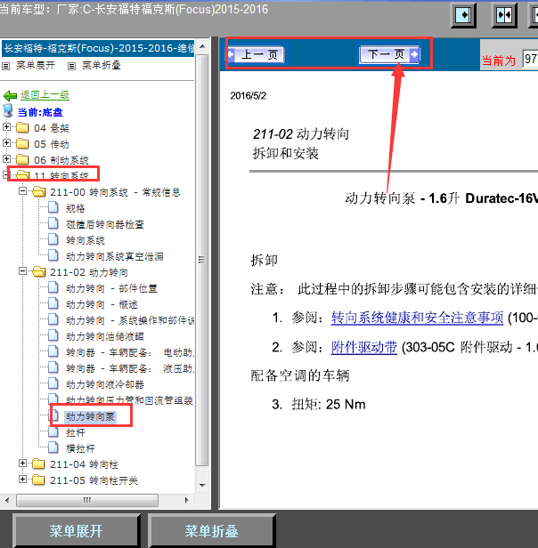This screenshot has height=548, width=538.
Task: Click the double-arrow layout icon at top right
Action: pos(503,16)
